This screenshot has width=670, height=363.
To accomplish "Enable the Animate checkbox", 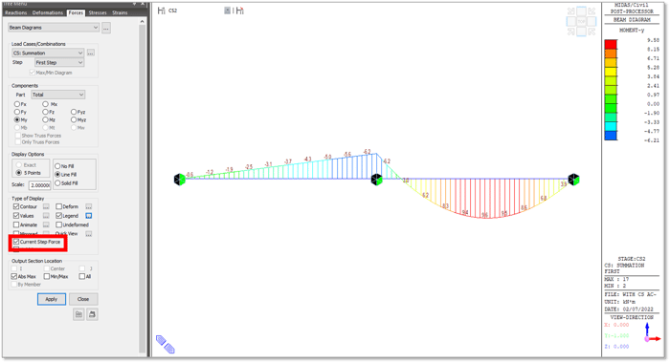I will [x=16, y=224].
